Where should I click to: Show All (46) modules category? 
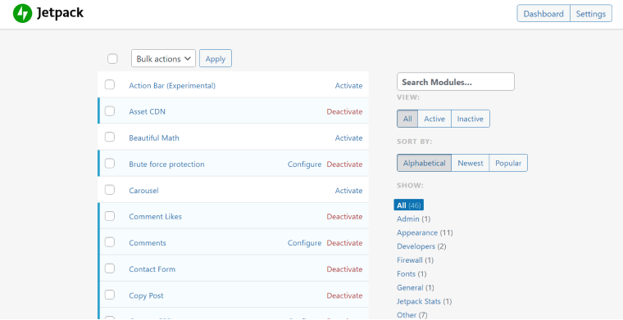coord(409,205)
